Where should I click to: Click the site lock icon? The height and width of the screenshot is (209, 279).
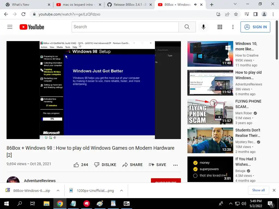(34, 14)
